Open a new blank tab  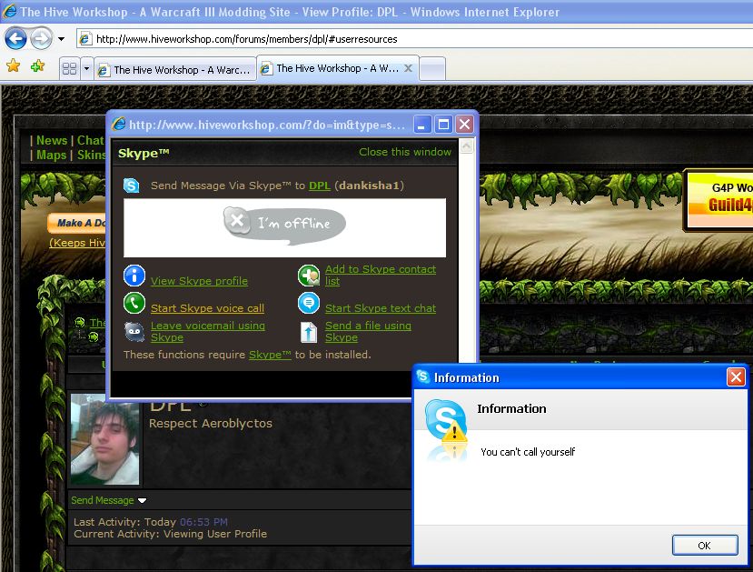[432, 69]
